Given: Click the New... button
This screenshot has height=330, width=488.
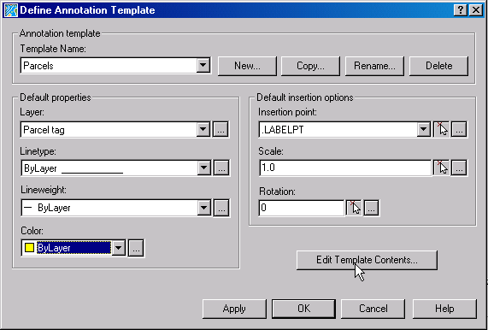Looking at the screenshot, I should click(247, 66).
